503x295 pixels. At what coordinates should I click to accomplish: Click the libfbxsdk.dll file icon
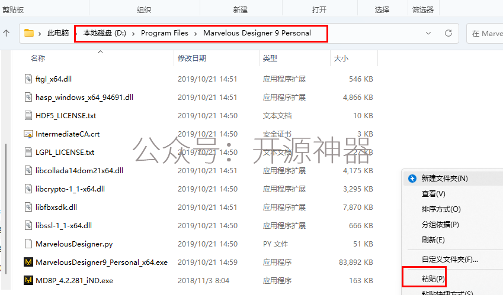click(28, 207)
